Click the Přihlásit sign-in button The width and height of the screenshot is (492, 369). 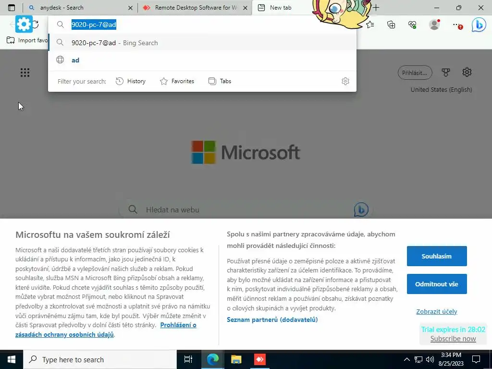pyautogui.click(x=415, y=73)
